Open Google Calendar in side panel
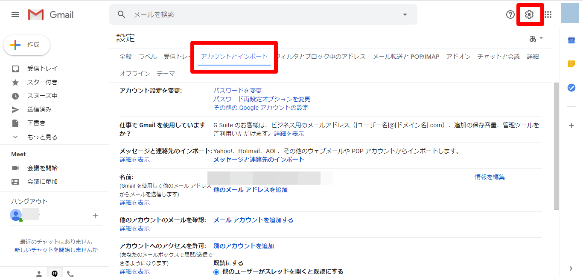Screen dimensions: 583x277 [x=571, y=40]
